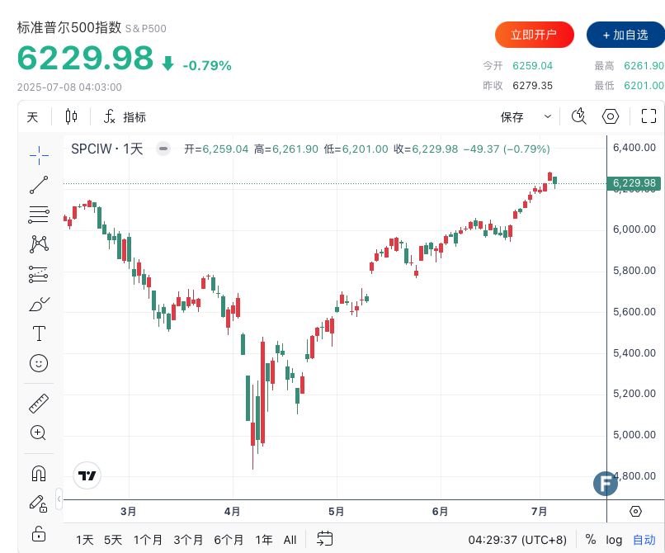Expand the 保存 dropdown arrow
Image resolution: width=665 pixels, height=553 pixels.
pyautogui.click(x=547, y=116)
